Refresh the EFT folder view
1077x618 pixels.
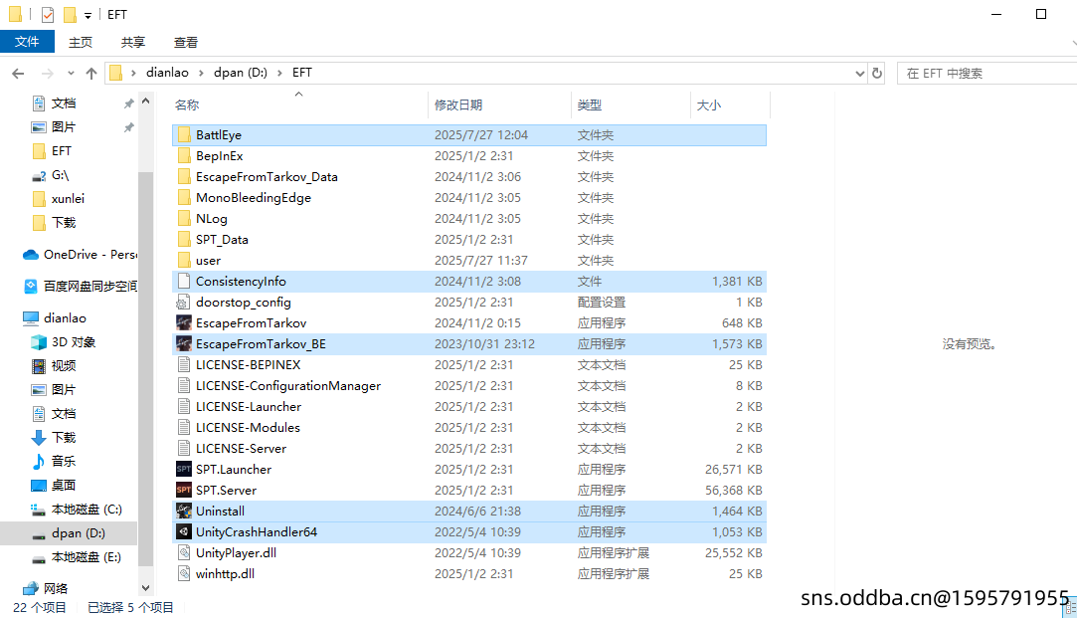(877, 73)
